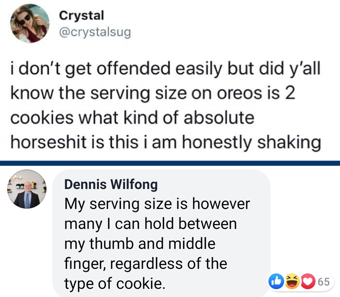This screenshot has height=297, width=340.
Task: Open the @crystalsug handle link
Action: pos(95,32)
